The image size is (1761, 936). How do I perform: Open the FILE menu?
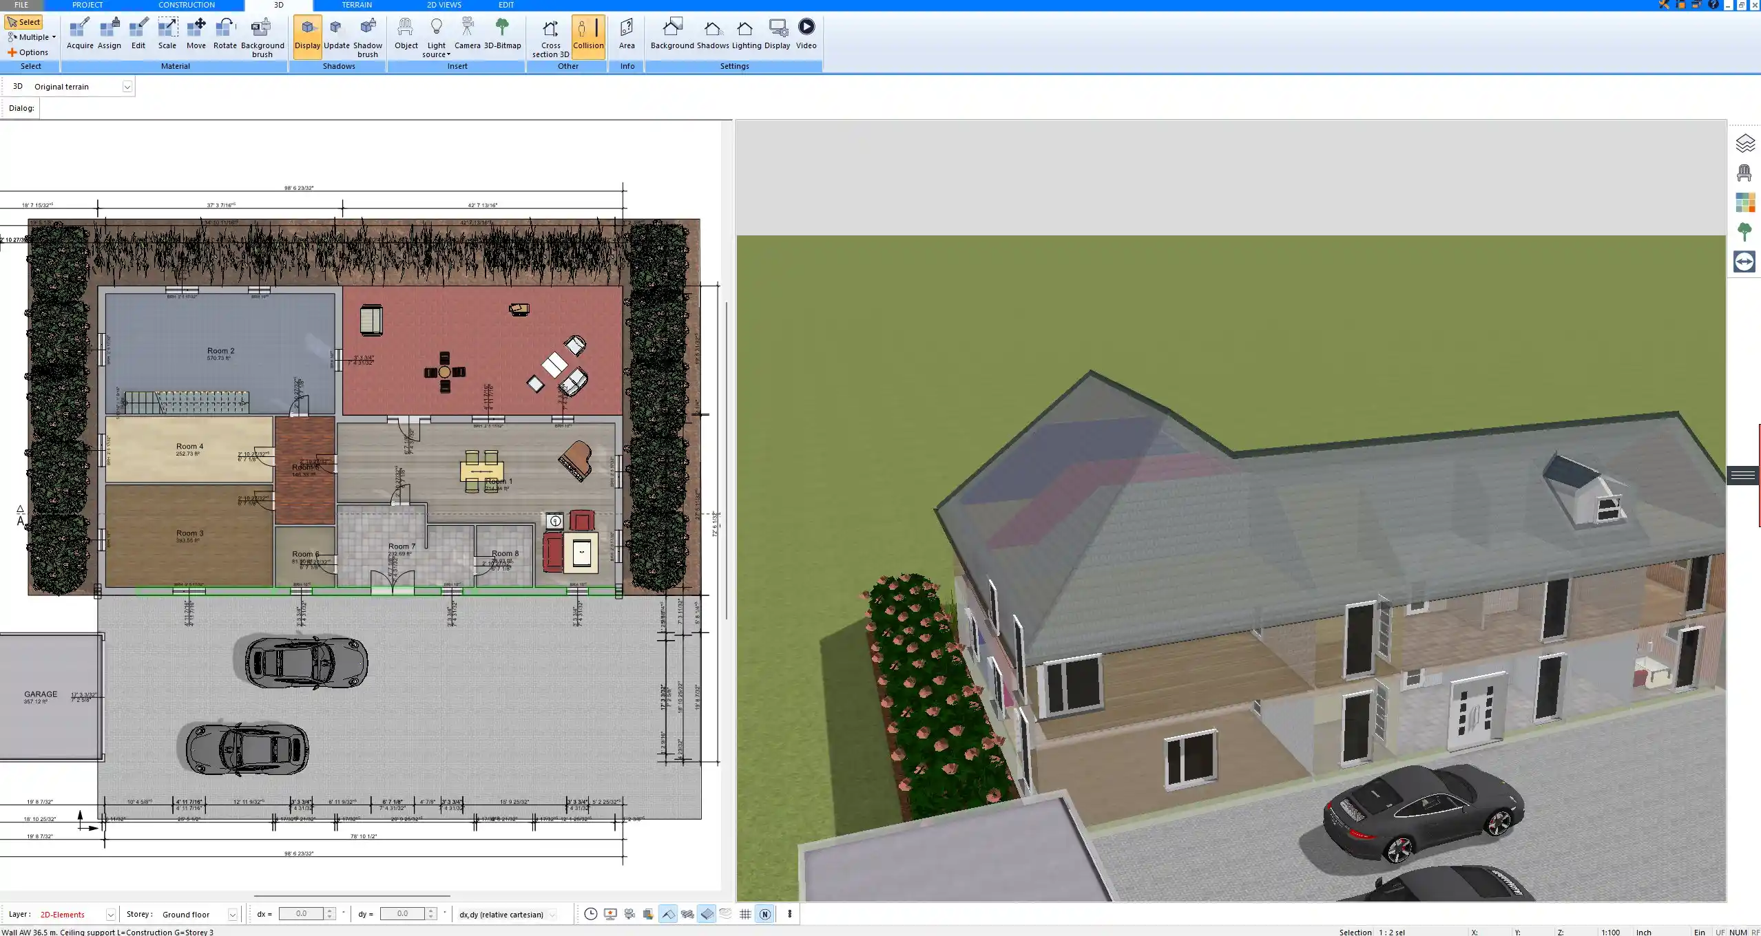pyautogui.click(x=21, y=5)
